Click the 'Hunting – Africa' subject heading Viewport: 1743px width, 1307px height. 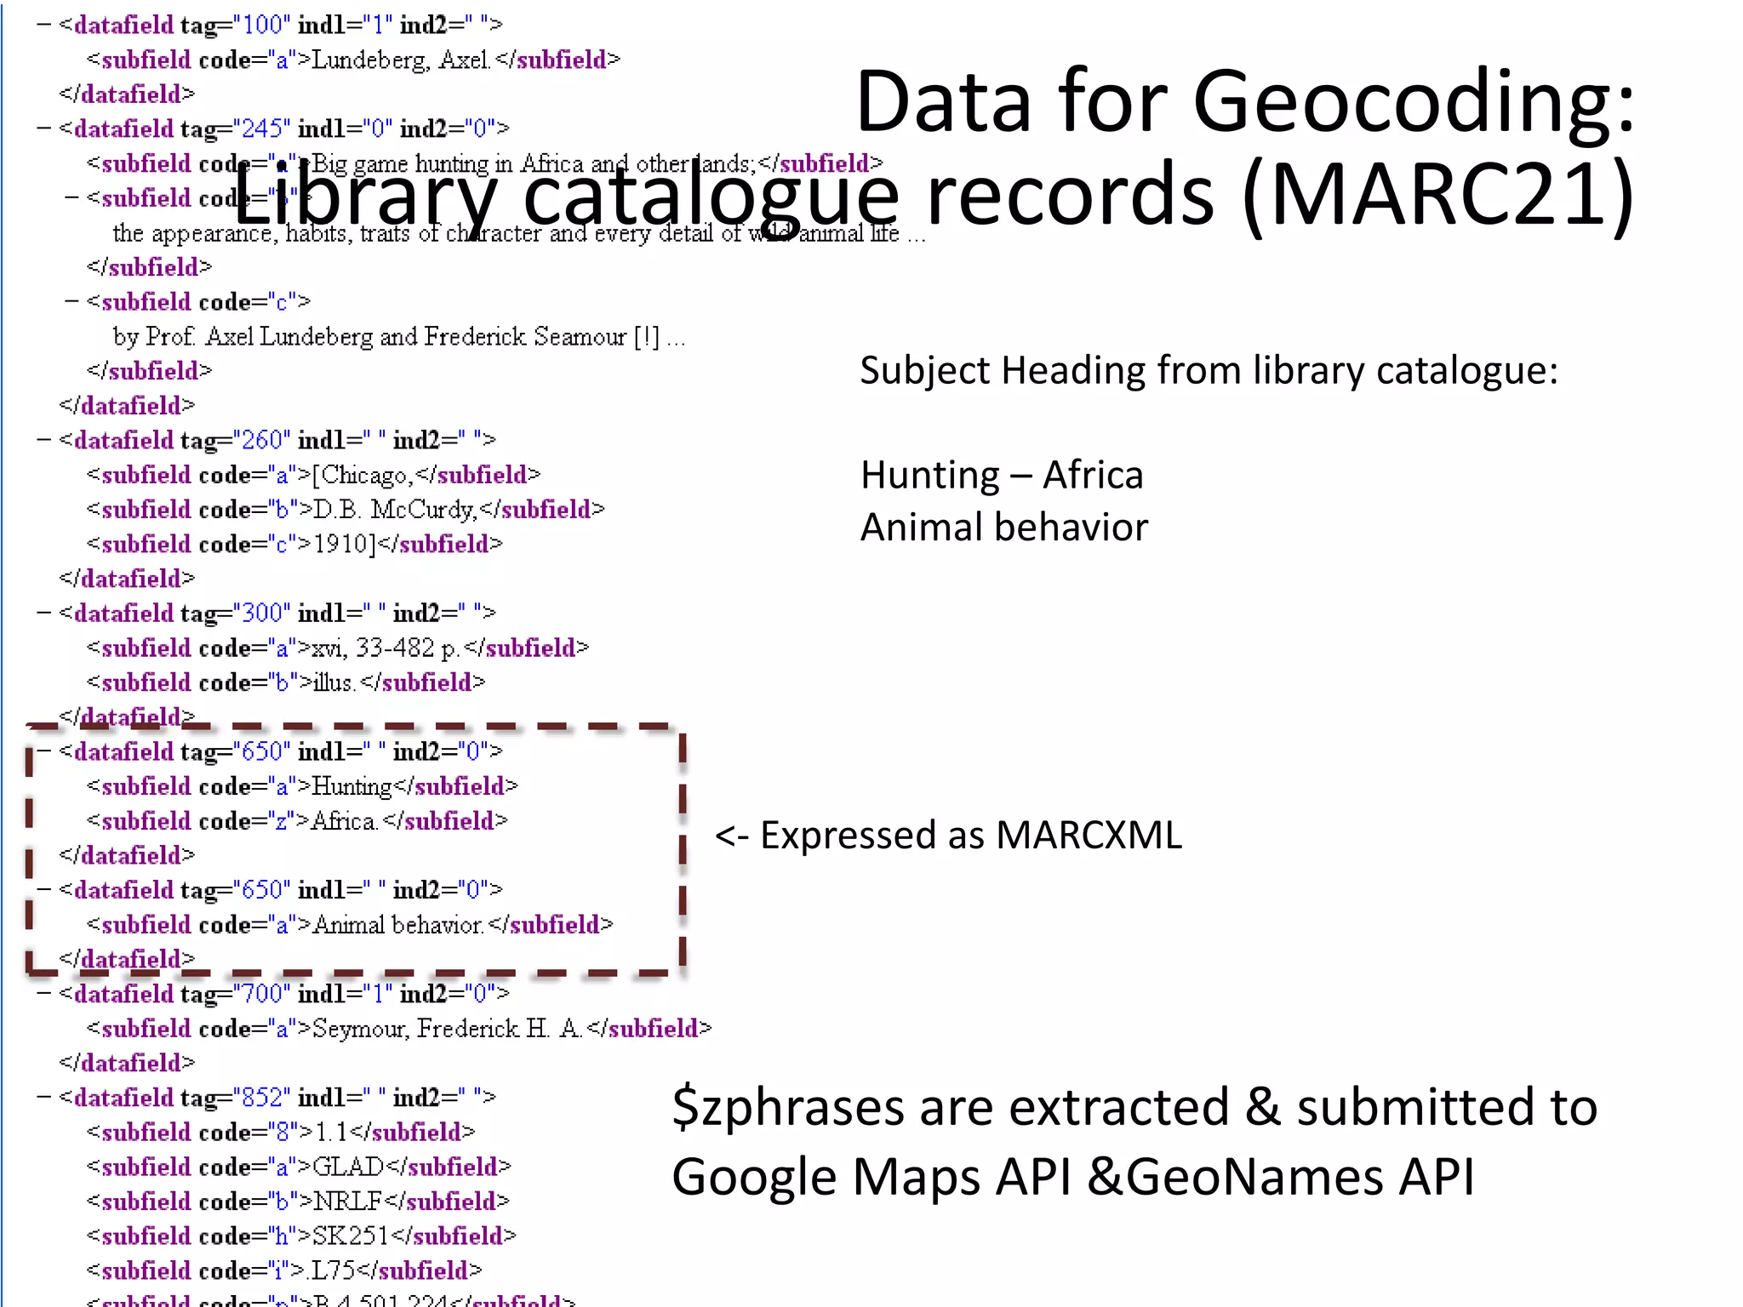coord(1002,475)
